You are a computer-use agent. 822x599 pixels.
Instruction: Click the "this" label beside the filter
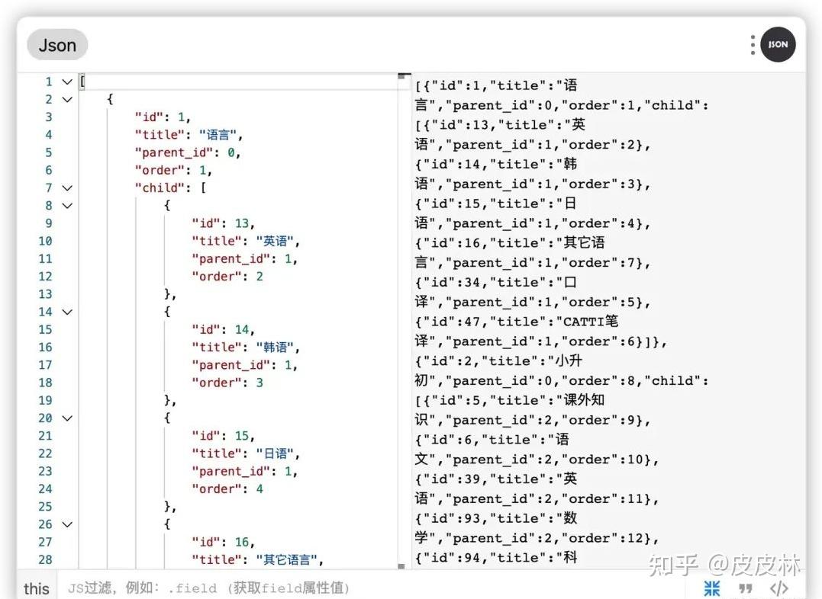tap(36, 588)
